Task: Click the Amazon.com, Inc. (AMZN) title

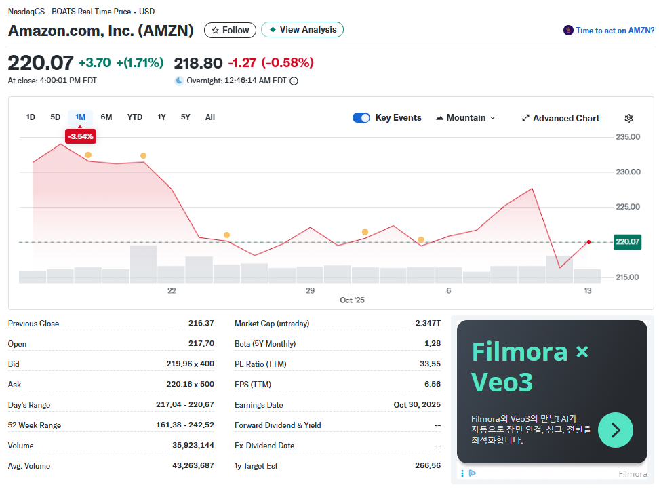Action: (x=101, y=31)
